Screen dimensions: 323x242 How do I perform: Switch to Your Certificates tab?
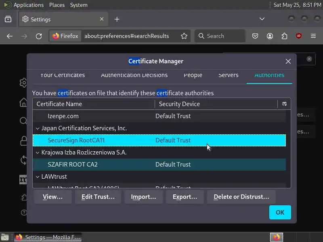click(63, 75)
